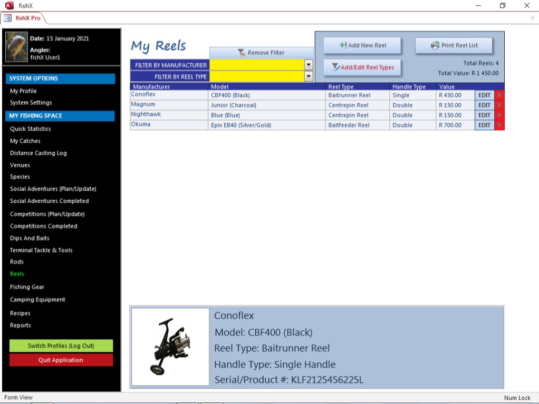Click the Conoflex reel product image
The image size is (539, 404).
(170, 347)
